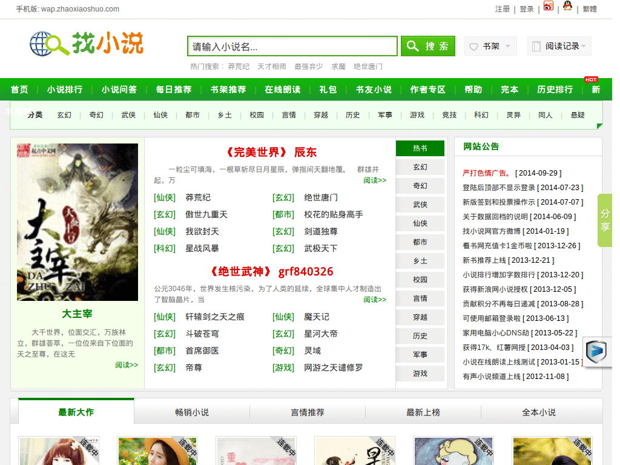Open novel 网游之天谴修罗
620x465 pixels.
(x=334, y=368)
